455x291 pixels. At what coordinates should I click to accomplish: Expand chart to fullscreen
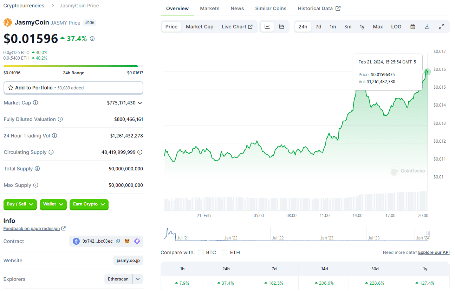pos(442,27)
